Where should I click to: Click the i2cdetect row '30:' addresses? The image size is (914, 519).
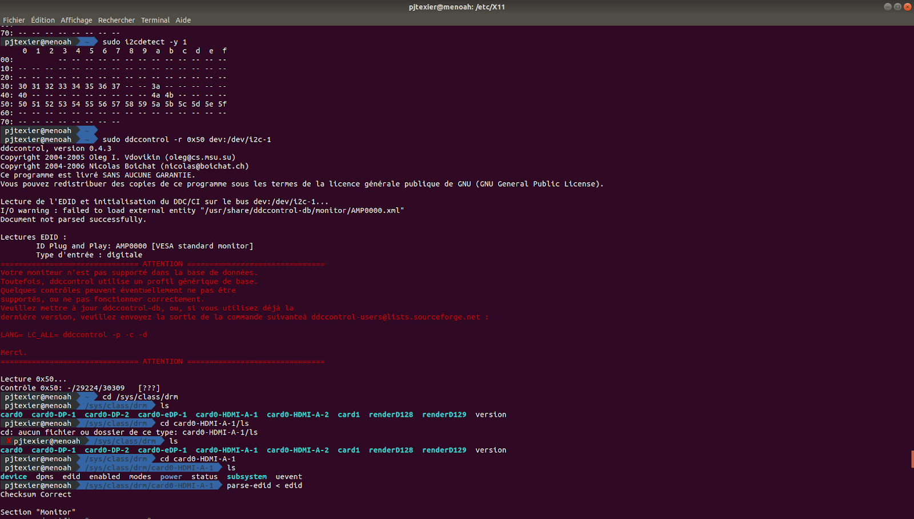122,86
